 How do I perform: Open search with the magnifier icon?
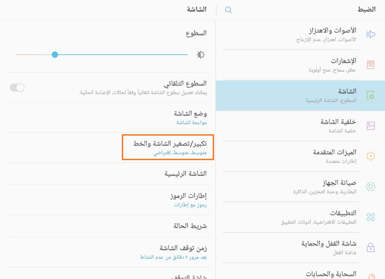pyautogui.click(x=228, y=9)
